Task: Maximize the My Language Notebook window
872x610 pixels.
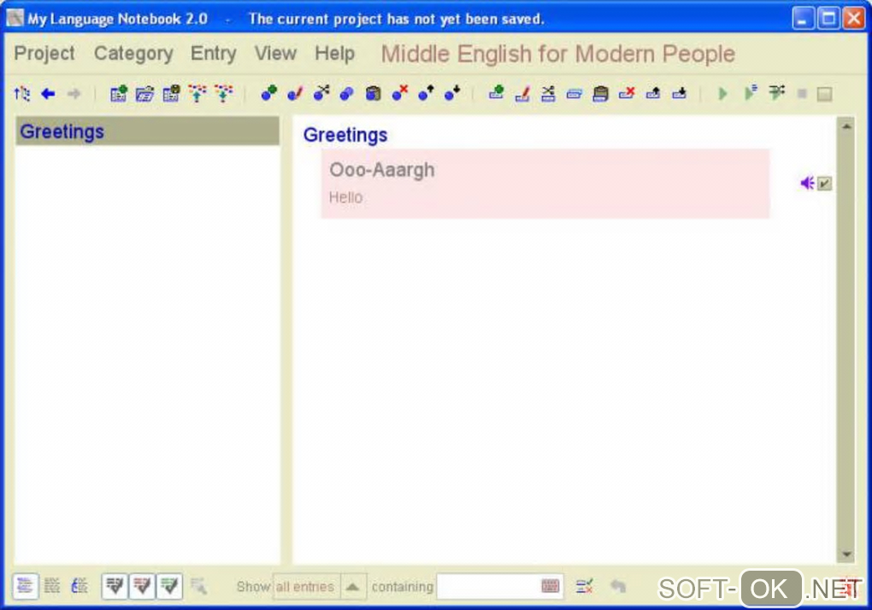Action: (828, 19)
